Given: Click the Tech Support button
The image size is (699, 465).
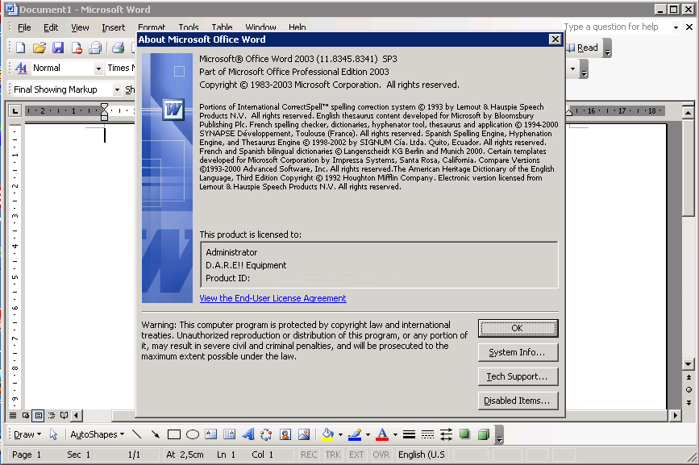Looking at the screenshot, I should click(x=518, y=376).
